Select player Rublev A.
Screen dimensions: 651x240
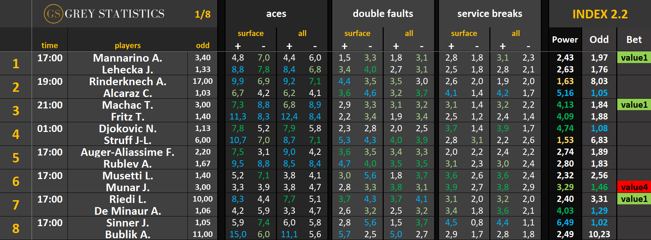[x=128, y=164]
